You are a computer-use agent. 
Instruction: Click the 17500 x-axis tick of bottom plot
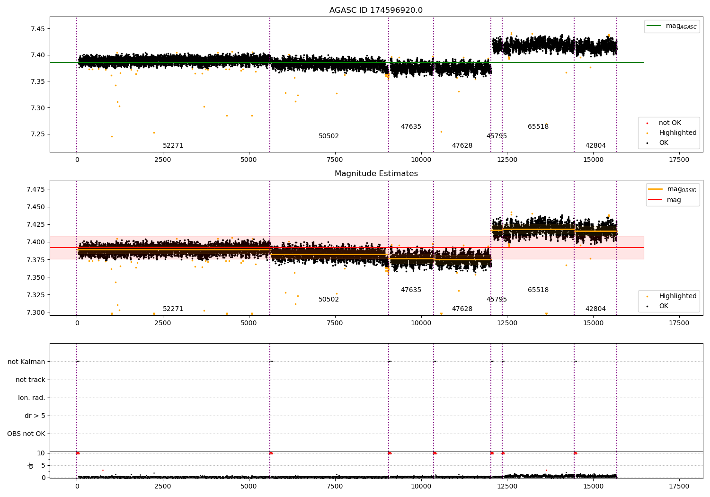[x=679, y=486]
